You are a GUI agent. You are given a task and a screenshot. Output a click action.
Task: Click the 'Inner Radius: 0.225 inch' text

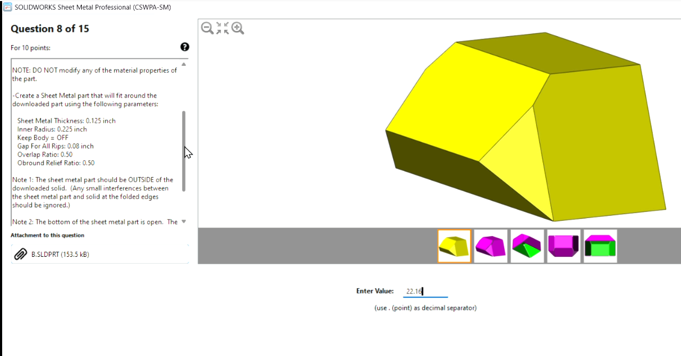tap(52, 129)
